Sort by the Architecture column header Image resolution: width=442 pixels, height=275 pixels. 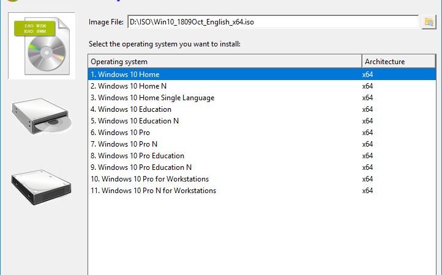click(x=399, y=61)
